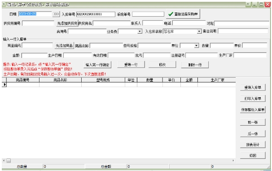
Task: Select the row indicator arrow in grid
Action: click(x=4, y=85)
